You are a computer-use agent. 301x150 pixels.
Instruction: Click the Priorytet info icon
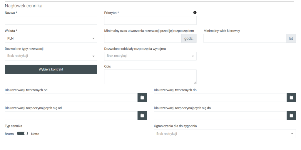pyautogui.click(x=195, y=13)
